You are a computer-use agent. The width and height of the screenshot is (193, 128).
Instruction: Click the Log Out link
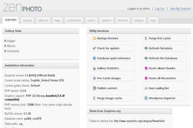160,9
